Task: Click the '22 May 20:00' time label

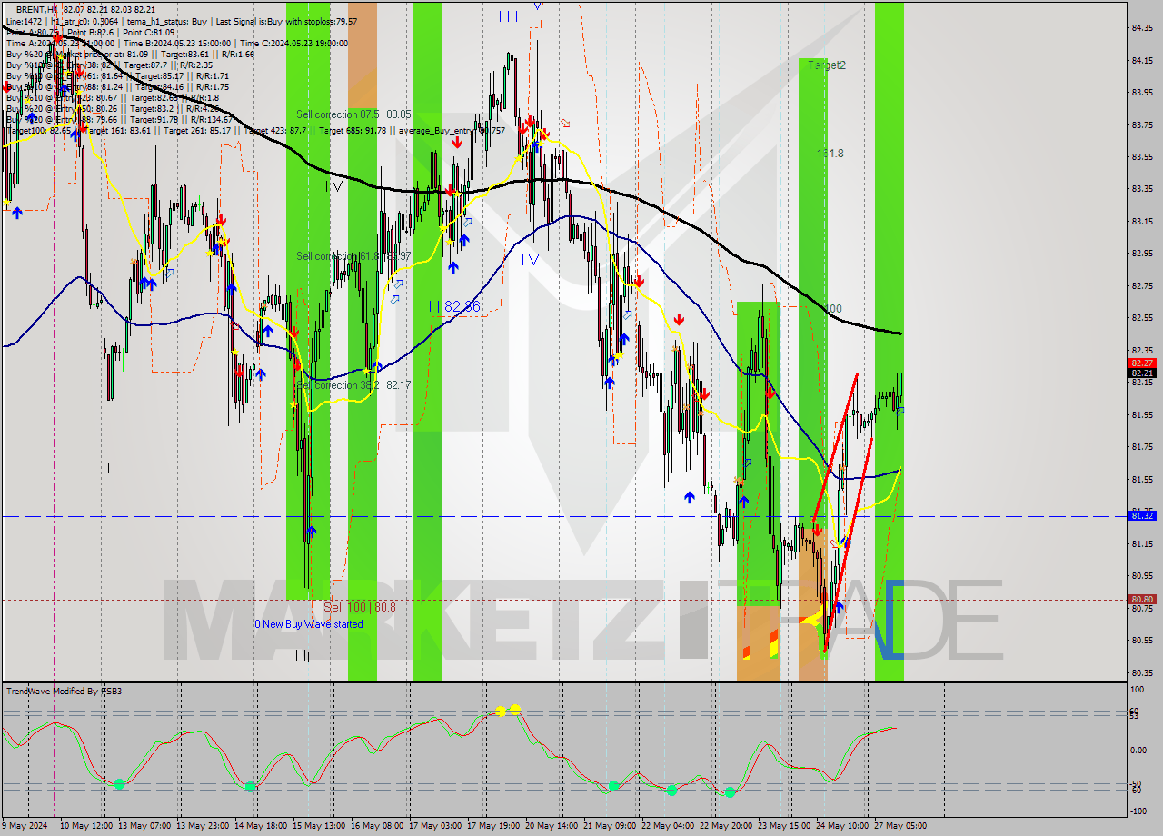Action: coord(726,826)
